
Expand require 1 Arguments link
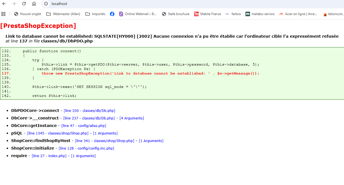pos(83,156)
